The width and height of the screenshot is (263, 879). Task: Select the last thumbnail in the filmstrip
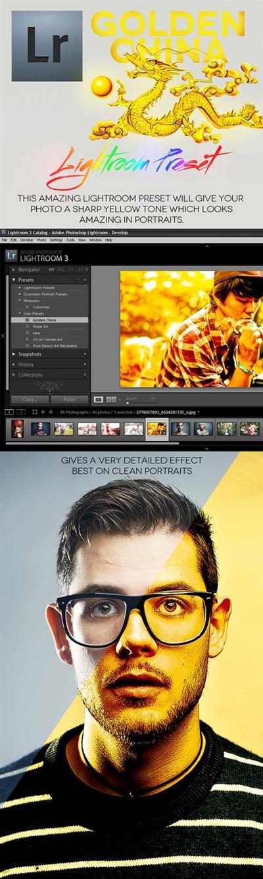250,429
